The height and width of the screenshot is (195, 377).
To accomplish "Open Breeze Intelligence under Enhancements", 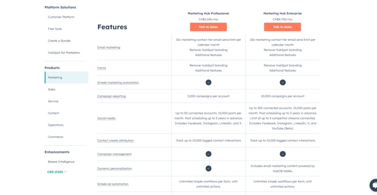I will [61, 162].
